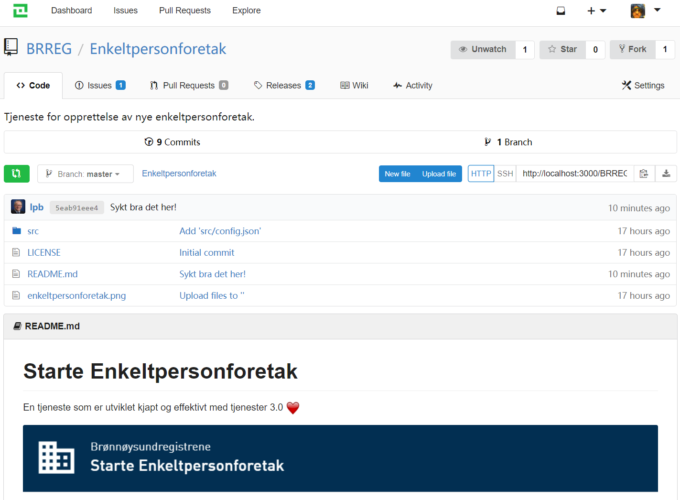This screenshot has width=680, height=500.
Task: Click the green compare branches button
Action: tap(17, 174)
